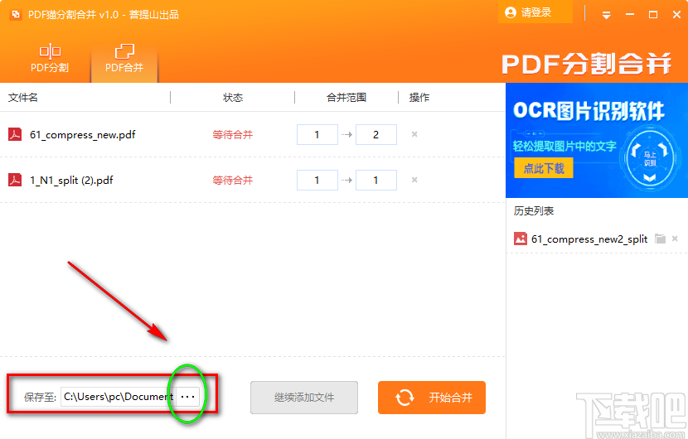The width and height of the screenshot is (688, 439).
Task: Click the 历史列表 heading
Action: (x=534, y=211)
